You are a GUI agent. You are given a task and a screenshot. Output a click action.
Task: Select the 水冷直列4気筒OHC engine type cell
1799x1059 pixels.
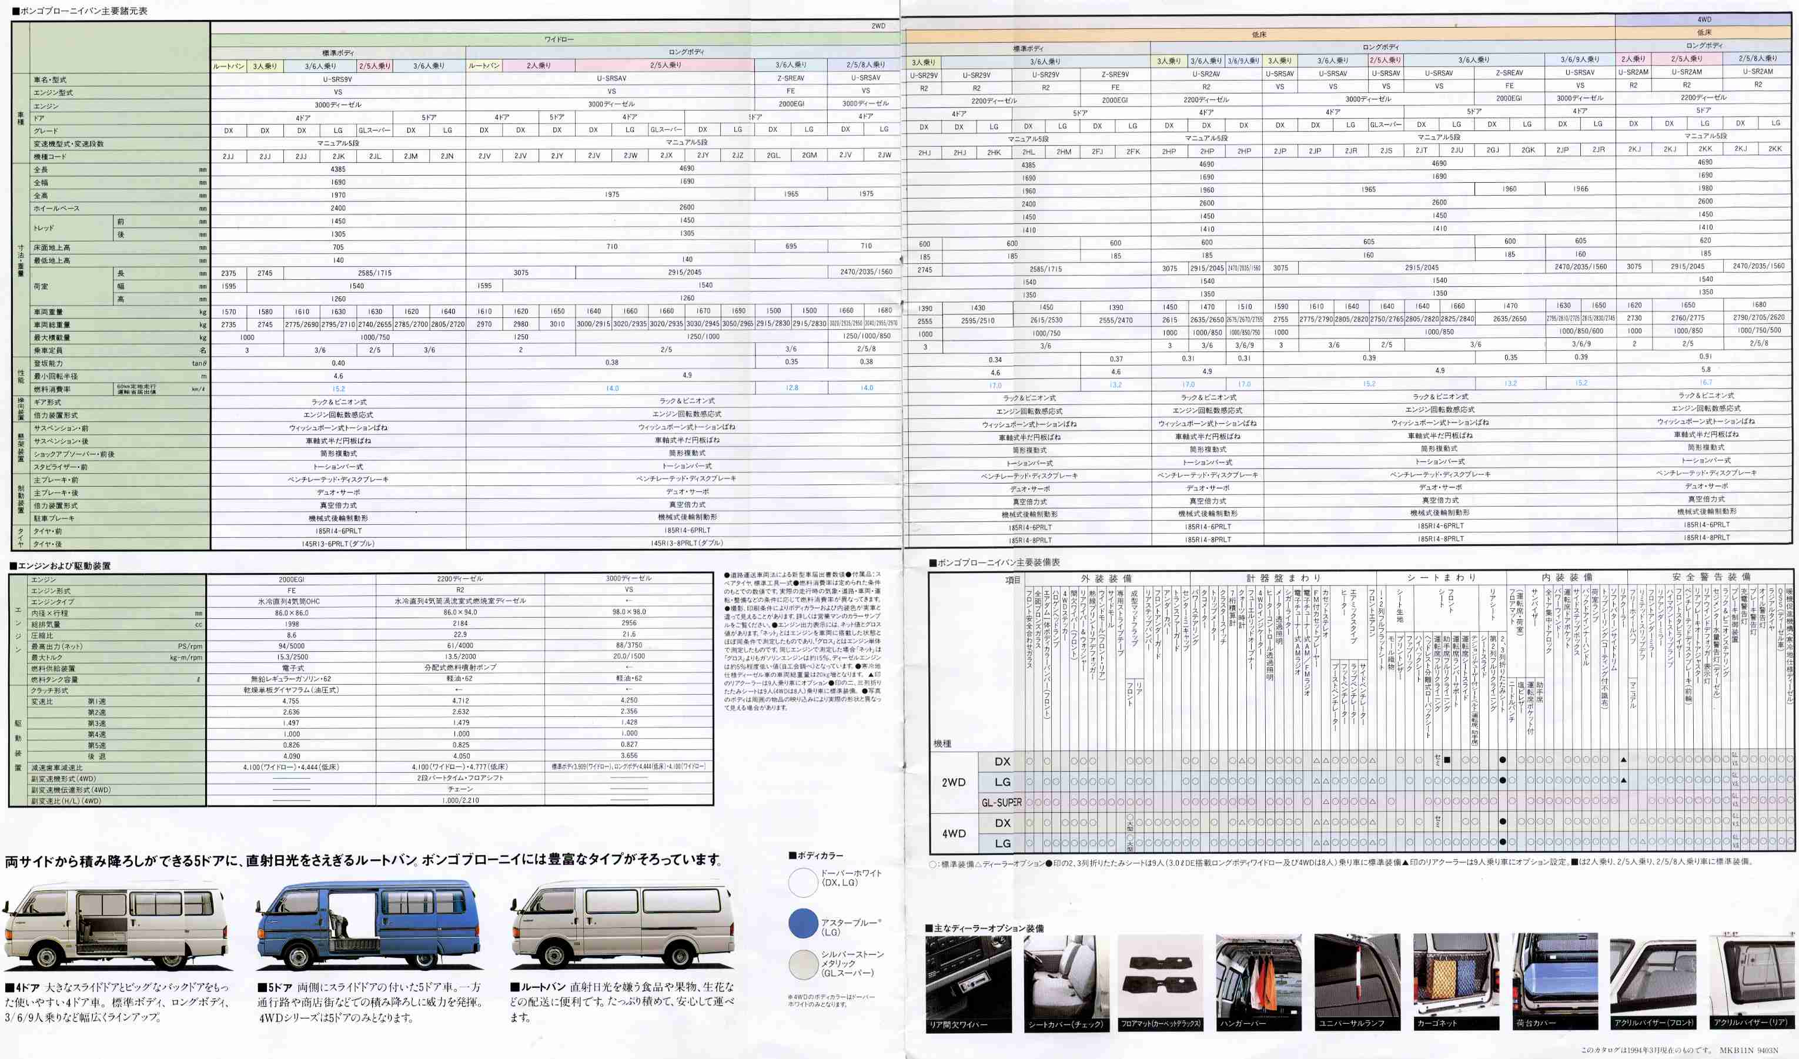pos(289,602)
